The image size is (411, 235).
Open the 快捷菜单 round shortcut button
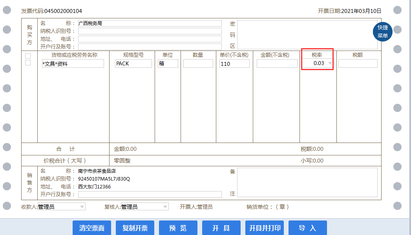coord(382,32)
